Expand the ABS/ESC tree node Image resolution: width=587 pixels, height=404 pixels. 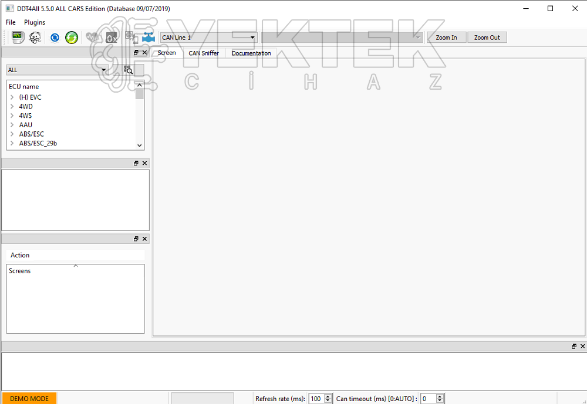point(12,134)
